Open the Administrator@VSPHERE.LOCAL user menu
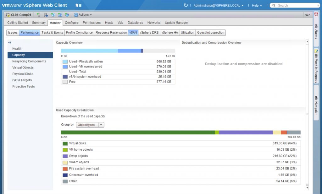The width and height of the screenshot is (322, 194). (219, 6)
